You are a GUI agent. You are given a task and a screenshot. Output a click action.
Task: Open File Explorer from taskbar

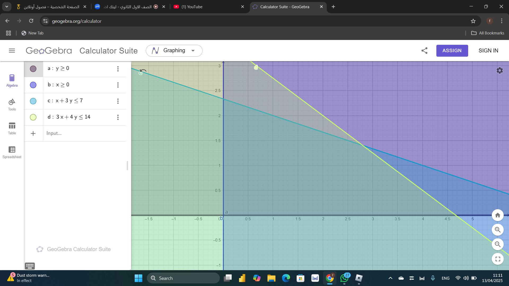click(x=271, y=278)
